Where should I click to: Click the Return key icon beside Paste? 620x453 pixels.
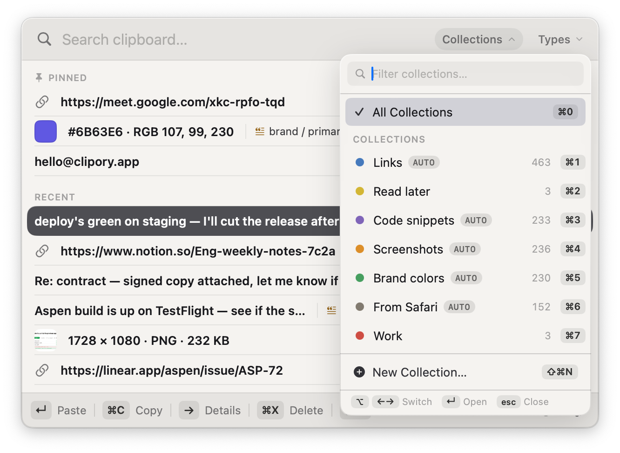coord(41,410)
